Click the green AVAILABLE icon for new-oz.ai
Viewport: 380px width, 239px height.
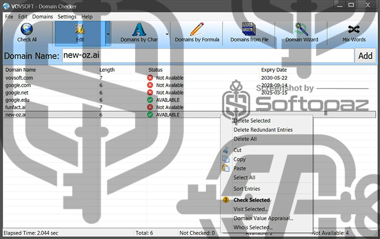coord(150,115)
